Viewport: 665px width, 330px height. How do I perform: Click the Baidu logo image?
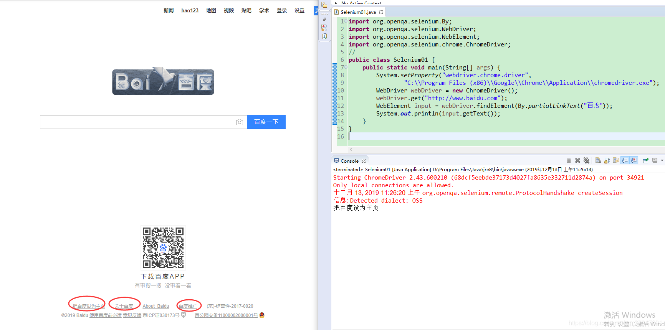(x=163, y=81)
